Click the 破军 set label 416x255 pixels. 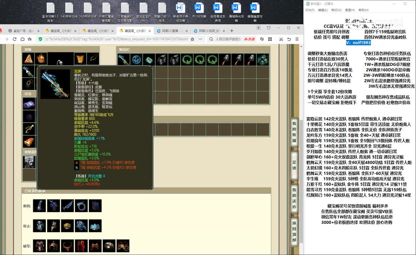click(27, 246)
